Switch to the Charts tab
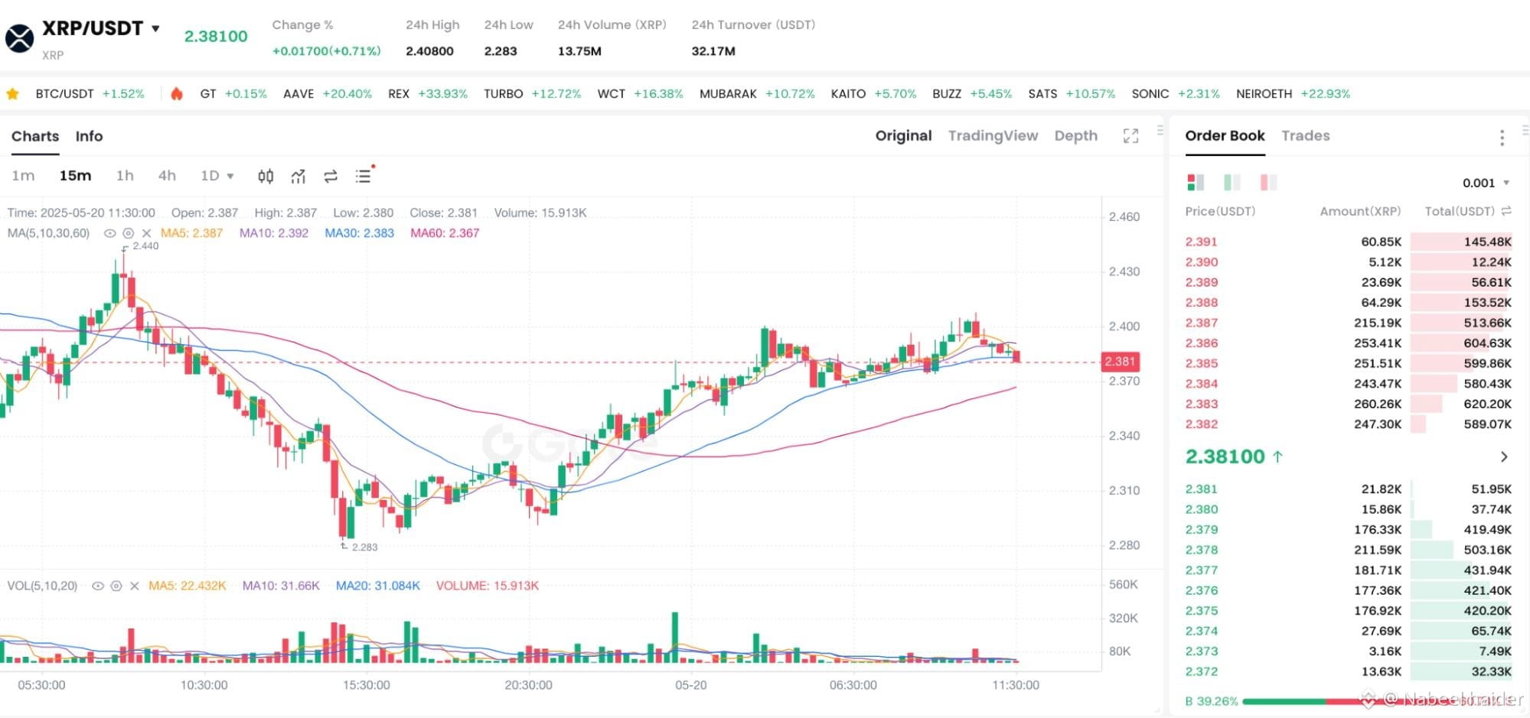1530x718 pixels. click(x=35, y=136)
